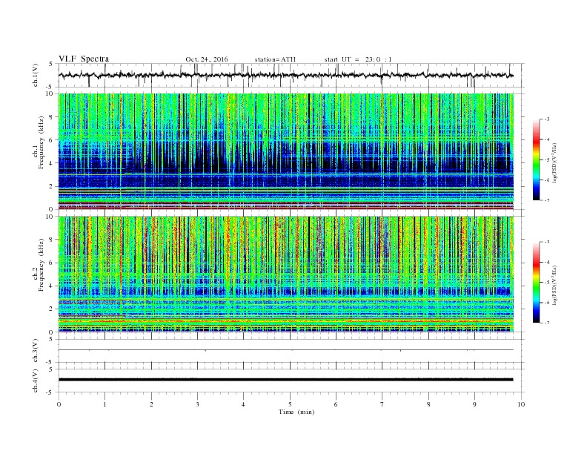Click the ch.1 spectrogram color scale bar
Screen dimensions: 587x454
click(x=537, y=159)
